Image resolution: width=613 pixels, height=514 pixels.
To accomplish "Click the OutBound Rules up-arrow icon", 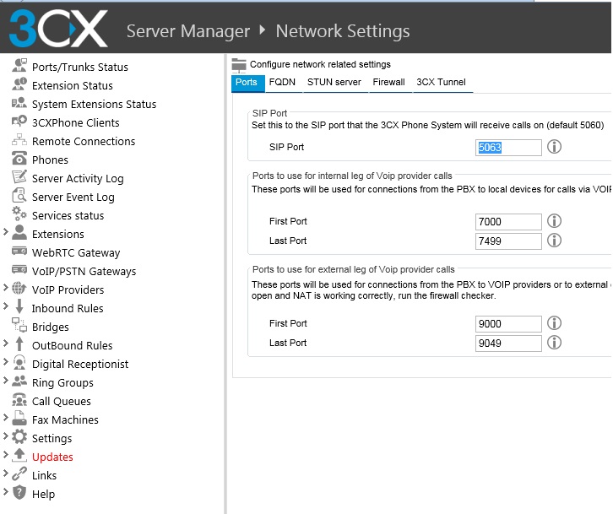I will coord(19,344).
